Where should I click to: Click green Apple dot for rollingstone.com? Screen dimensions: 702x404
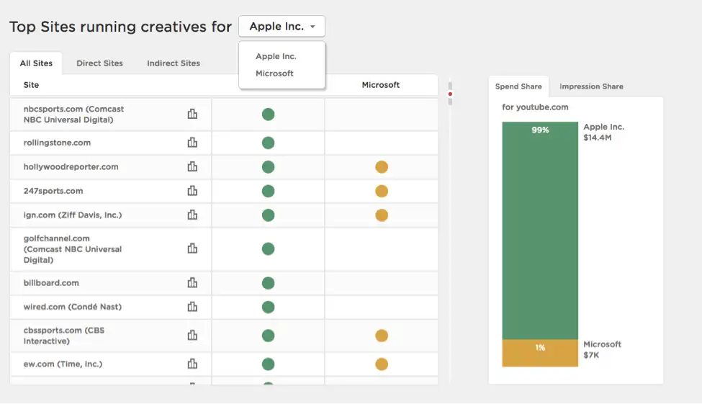268,143
